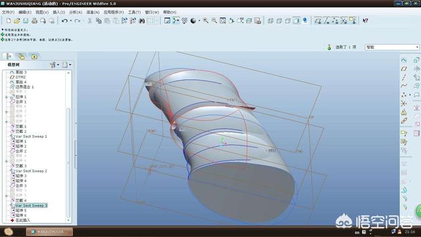
Task: Reorient the view icon
Action: pos(232,20)
